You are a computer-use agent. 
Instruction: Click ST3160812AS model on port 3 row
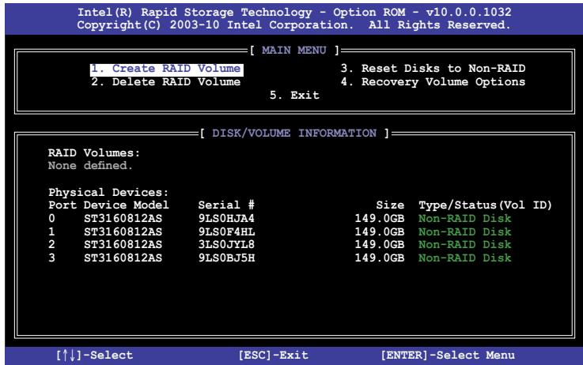pos(123,258)
